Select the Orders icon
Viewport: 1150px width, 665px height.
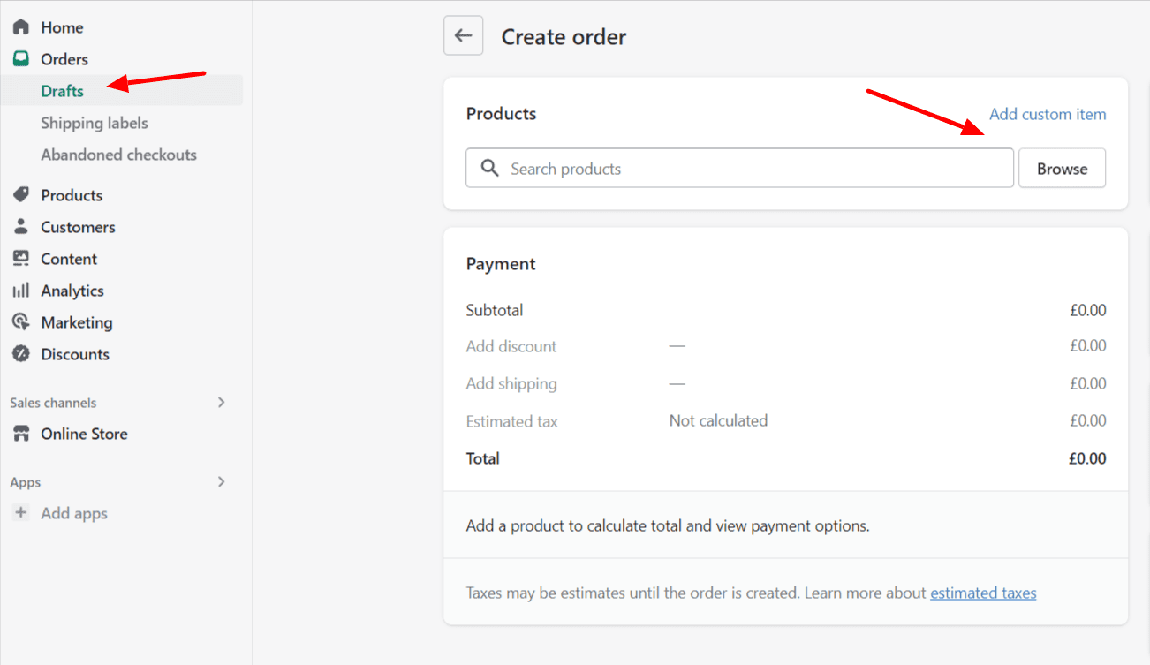pyautogui.click(x=20, y=58)
